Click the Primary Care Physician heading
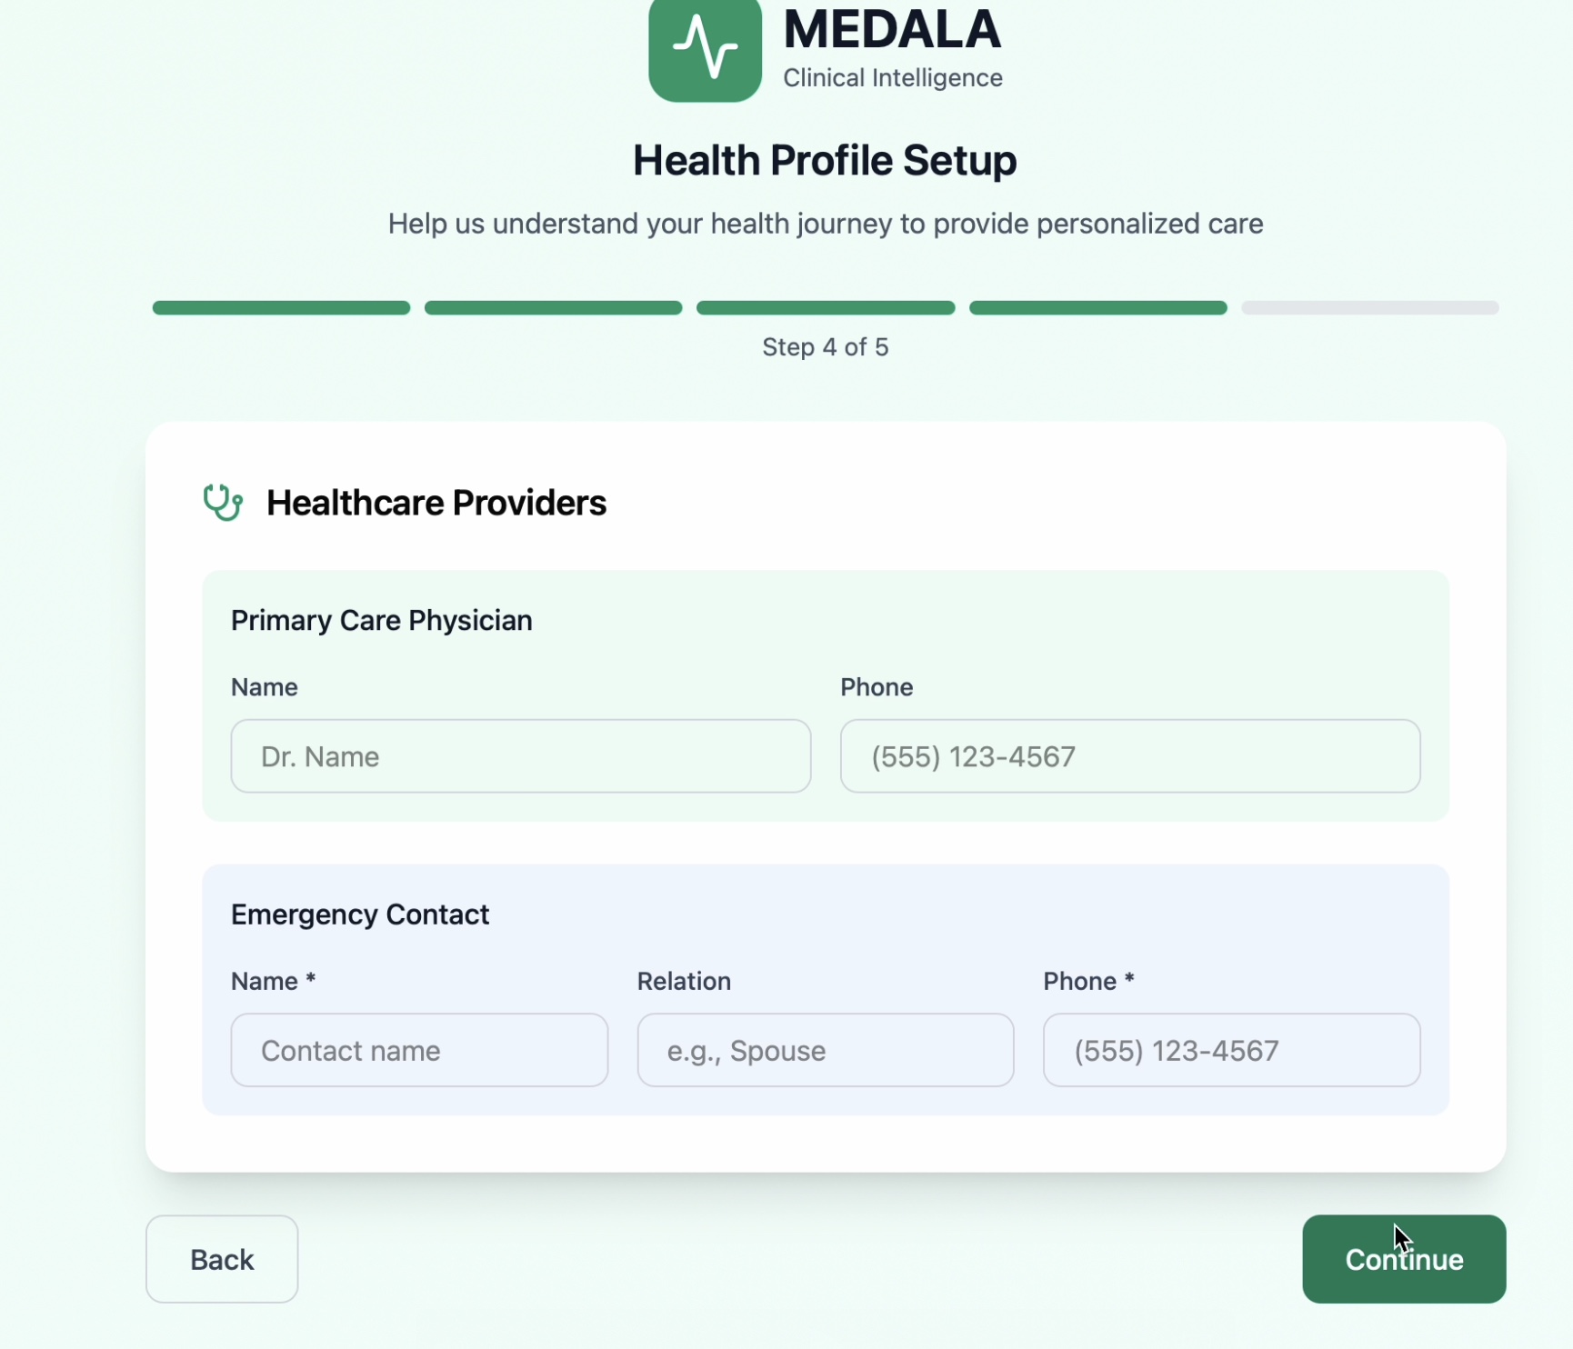 [x=382, y=621]
